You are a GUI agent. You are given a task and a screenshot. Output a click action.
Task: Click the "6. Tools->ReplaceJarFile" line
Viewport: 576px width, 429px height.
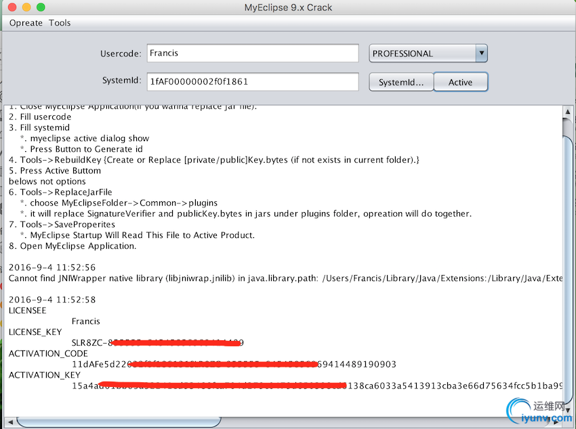(60, 192)
